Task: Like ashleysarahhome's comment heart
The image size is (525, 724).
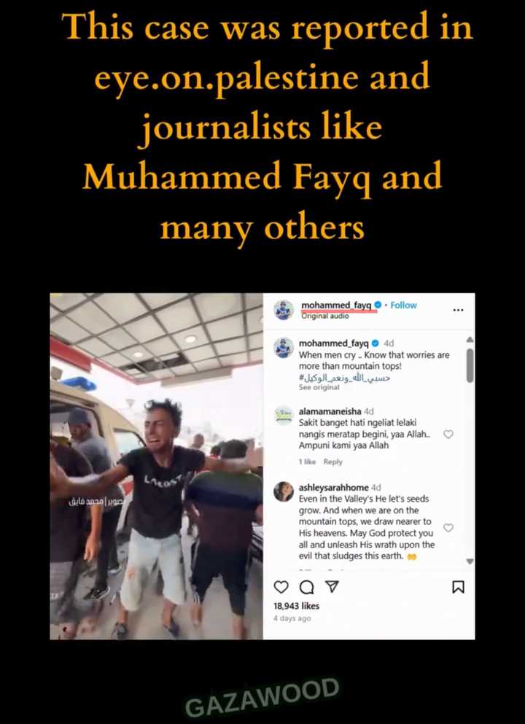Action: pyautogui.click(x=448, y=527)
